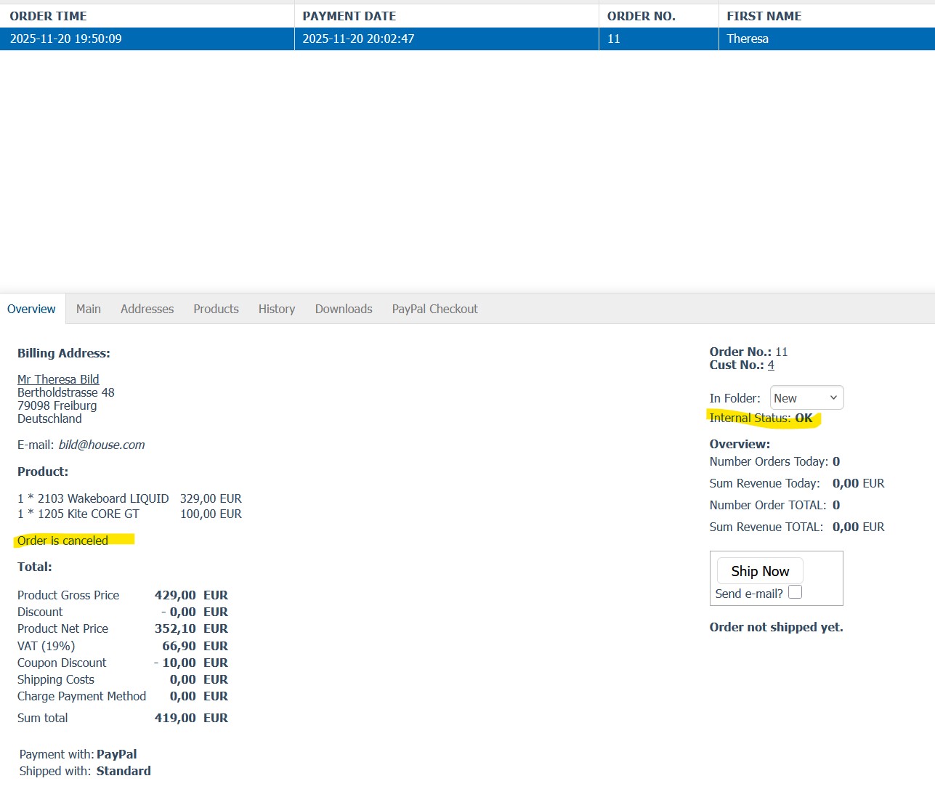Open the PayPal Checkout tab
The height and width of the screenshot is (797, 935).
pos(434,310)
